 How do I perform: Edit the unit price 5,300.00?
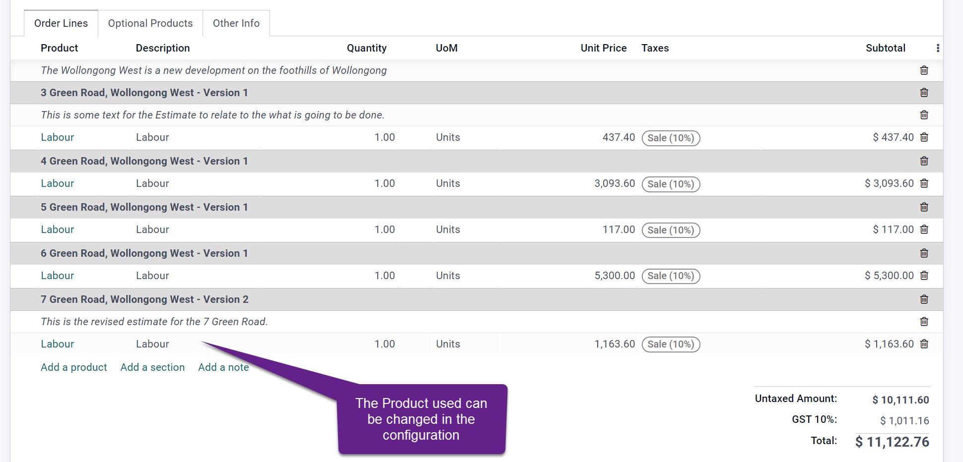click(615, 276)
